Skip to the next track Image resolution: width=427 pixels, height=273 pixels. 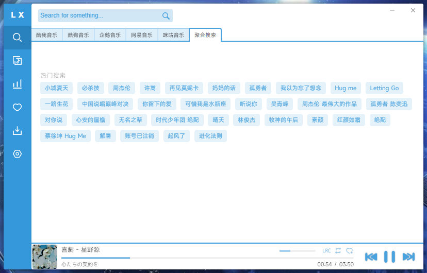pyautogui.click(x=408, y=257)
